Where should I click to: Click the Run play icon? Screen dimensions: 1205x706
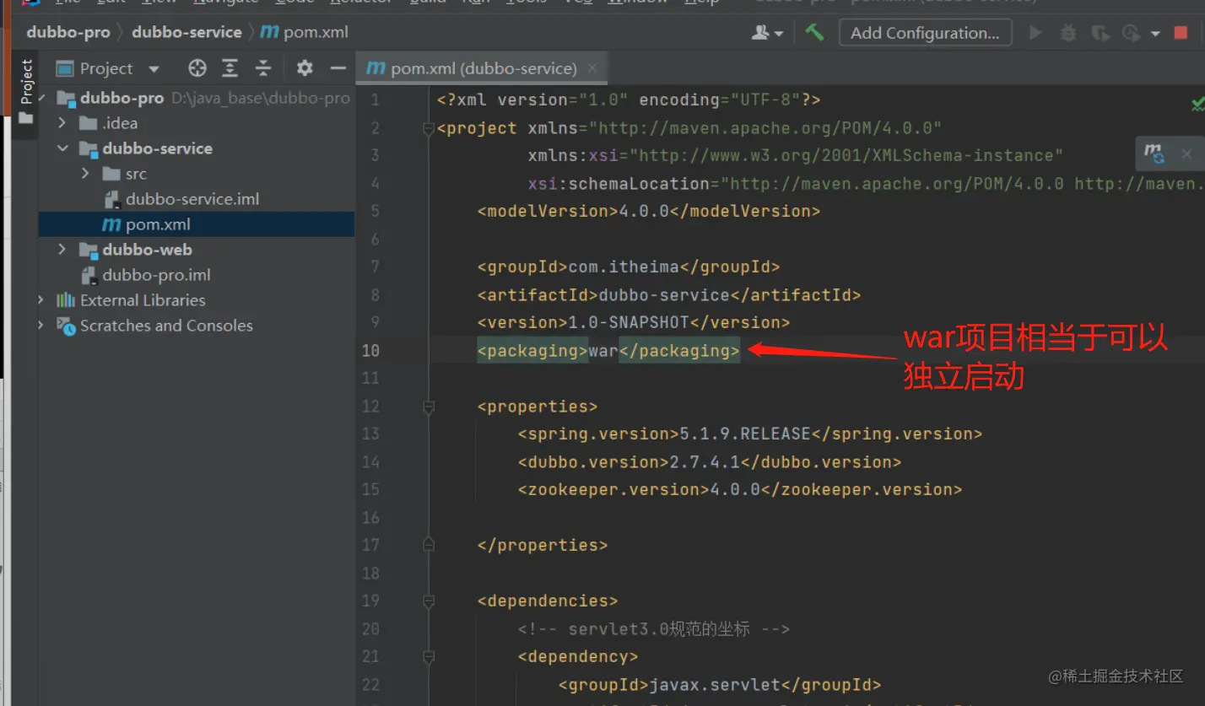click(1035, 33)
